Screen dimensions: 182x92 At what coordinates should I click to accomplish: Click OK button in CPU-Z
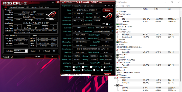tap(52, 56)
